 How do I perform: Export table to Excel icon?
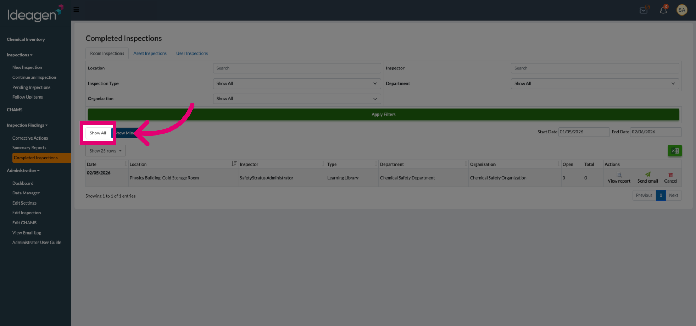tap(675, 151)
